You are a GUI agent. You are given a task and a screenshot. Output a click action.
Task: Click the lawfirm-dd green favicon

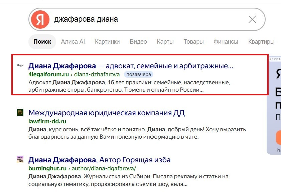coord(20,112)
